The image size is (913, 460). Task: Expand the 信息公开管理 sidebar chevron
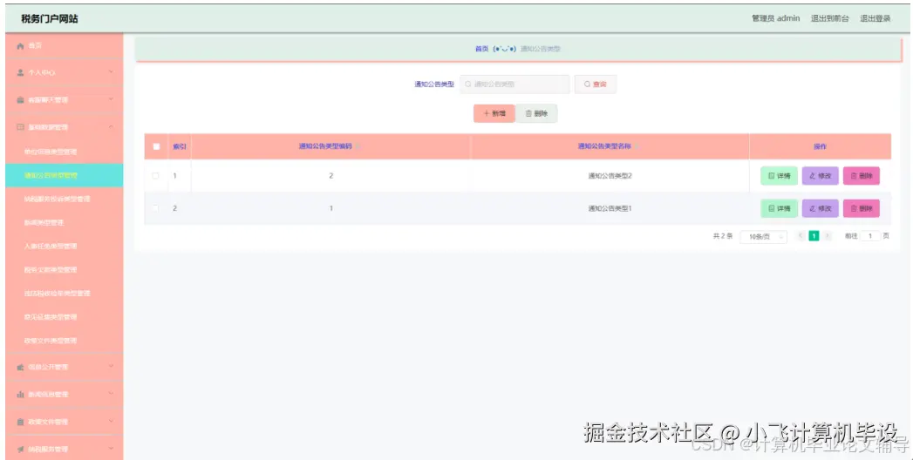(x=111, y=367)
